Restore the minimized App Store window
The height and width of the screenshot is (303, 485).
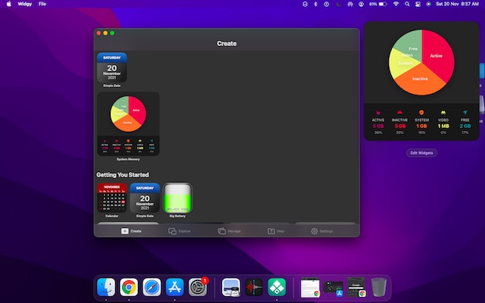click(x=333, y=288)
